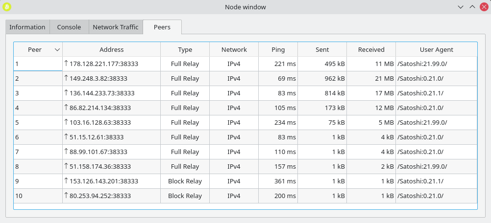
Task: Click the Bitcoin app icon in title bar
Action: pyautogui.click(x=7, y=7)
